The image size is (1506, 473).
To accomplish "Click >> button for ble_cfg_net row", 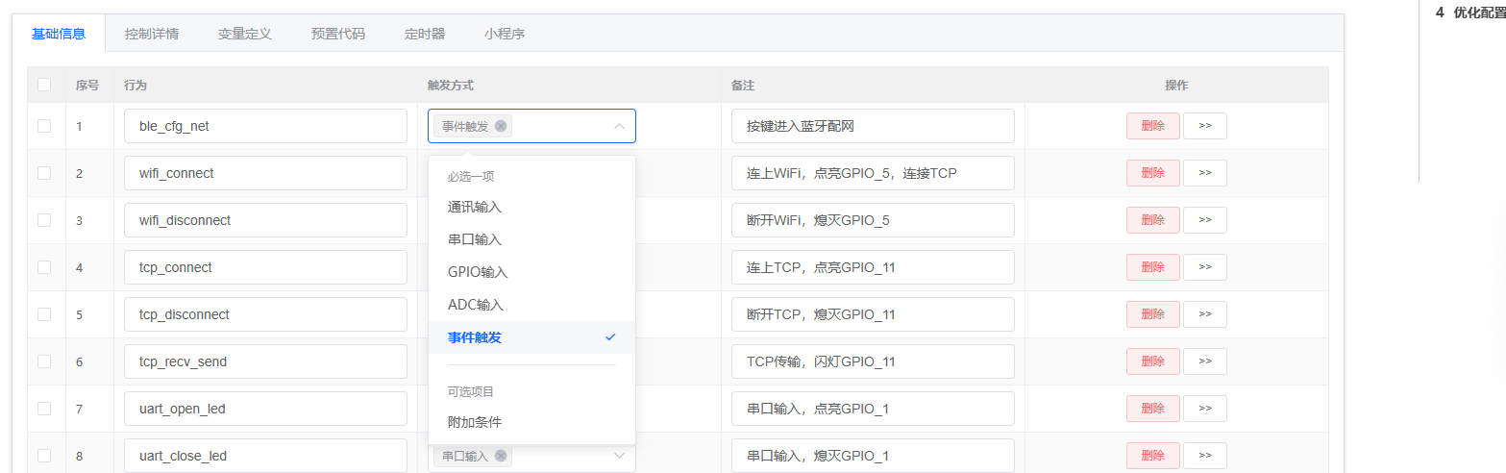I will [x=1205, y=126].
